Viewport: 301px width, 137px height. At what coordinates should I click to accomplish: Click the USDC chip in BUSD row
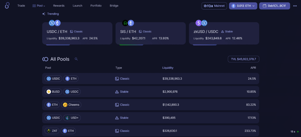tap(72, 92)
